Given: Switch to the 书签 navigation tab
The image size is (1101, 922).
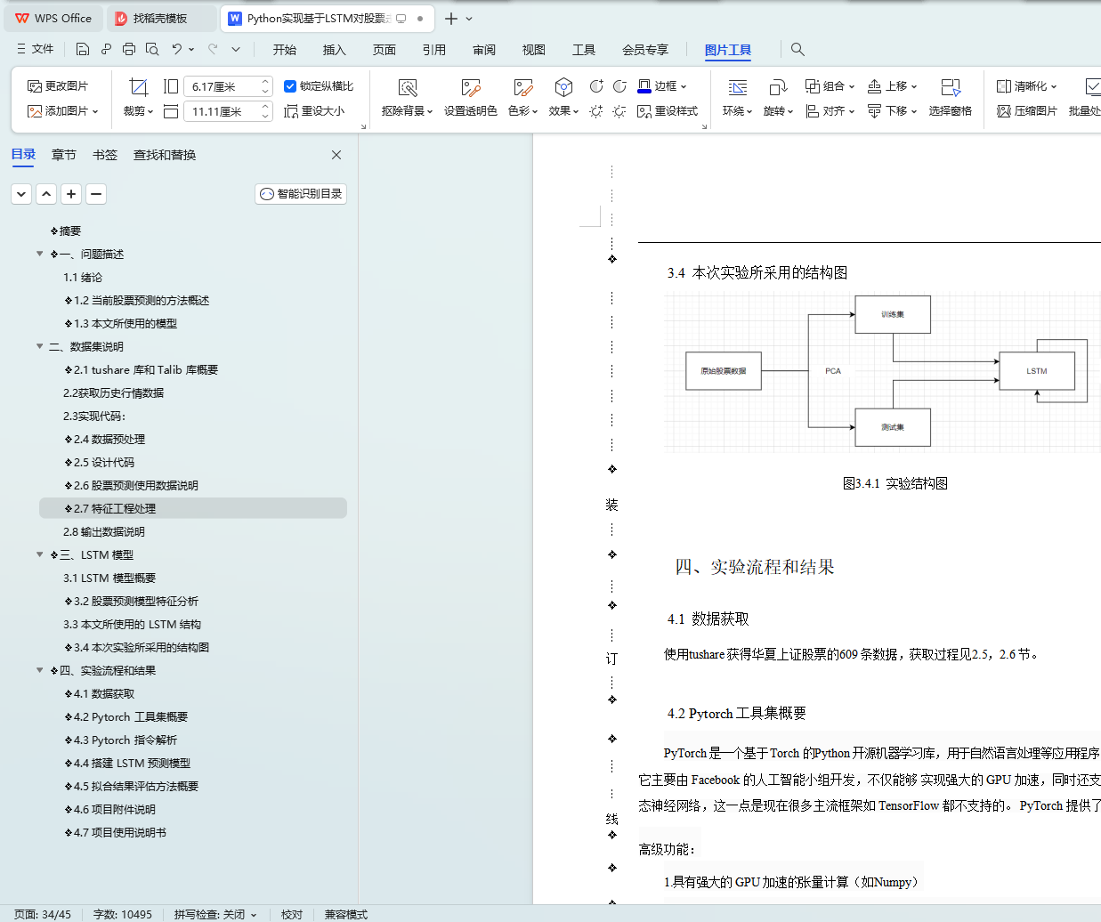Looking at the screenshot, I should click(105, 155).
